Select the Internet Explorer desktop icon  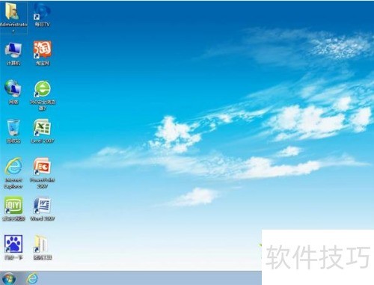click(13, 166)
